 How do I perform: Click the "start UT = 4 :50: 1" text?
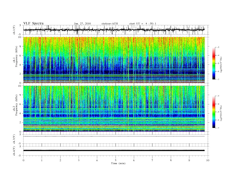(x=143, y=24)
